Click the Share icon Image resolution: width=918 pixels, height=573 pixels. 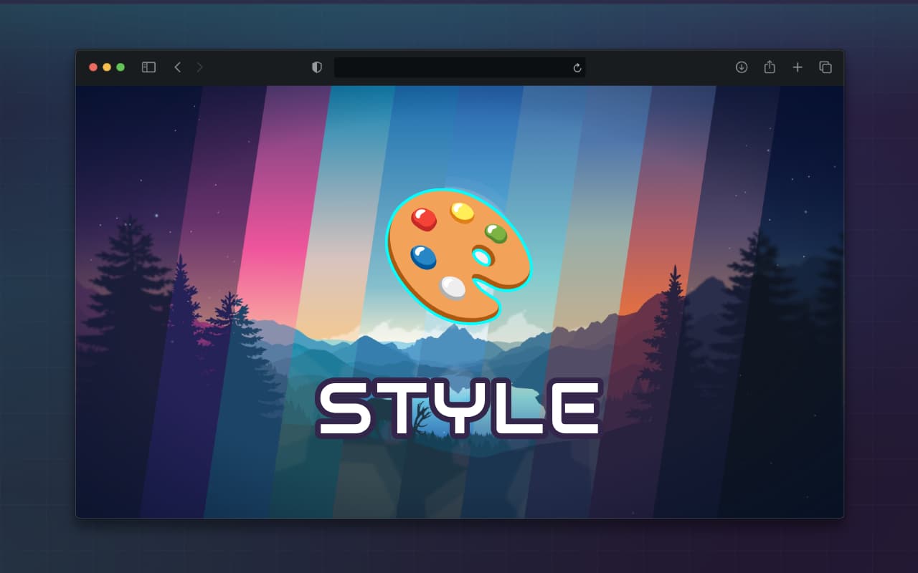tap(770, 67)
